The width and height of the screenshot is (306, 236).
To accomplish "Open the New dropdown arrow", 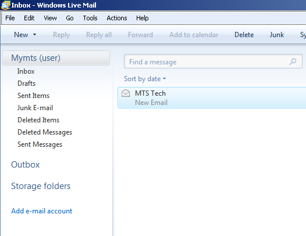I will point(34,35).
